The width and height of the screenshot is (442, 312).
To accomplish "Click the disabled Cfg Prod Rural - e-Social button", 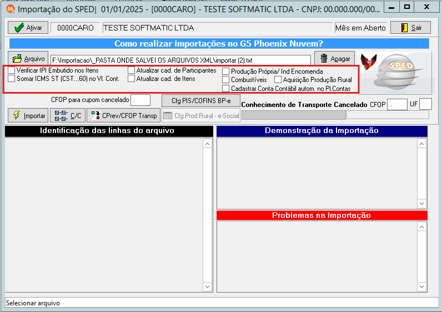I will (201, 115).
